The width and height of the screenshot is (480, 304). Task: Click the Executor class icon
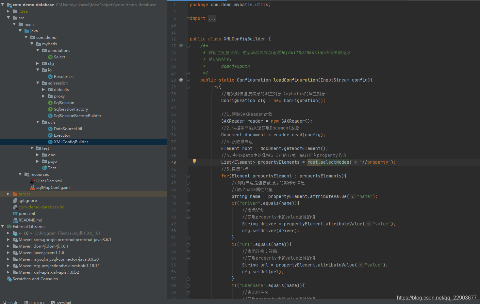(50, 135)
